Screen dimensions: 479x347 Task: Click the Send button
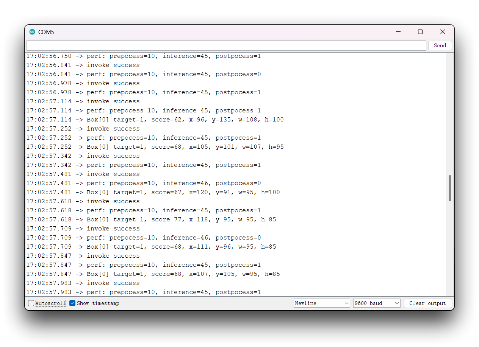click(440, 45)
